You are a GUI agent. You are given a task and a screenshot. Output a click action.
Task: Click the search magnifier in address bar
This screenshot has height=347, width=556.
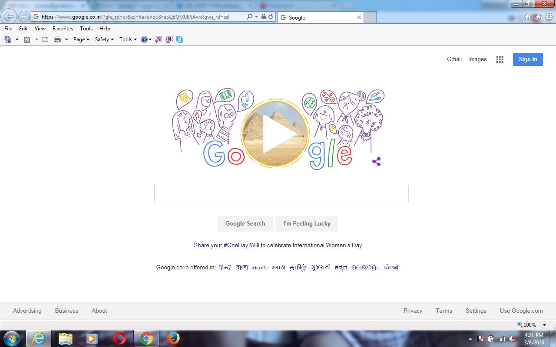[x=249, y=17]
